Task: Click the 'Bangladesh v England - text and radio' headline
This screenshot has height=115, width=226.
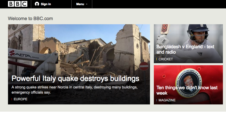Action: (x=185, y=49)
